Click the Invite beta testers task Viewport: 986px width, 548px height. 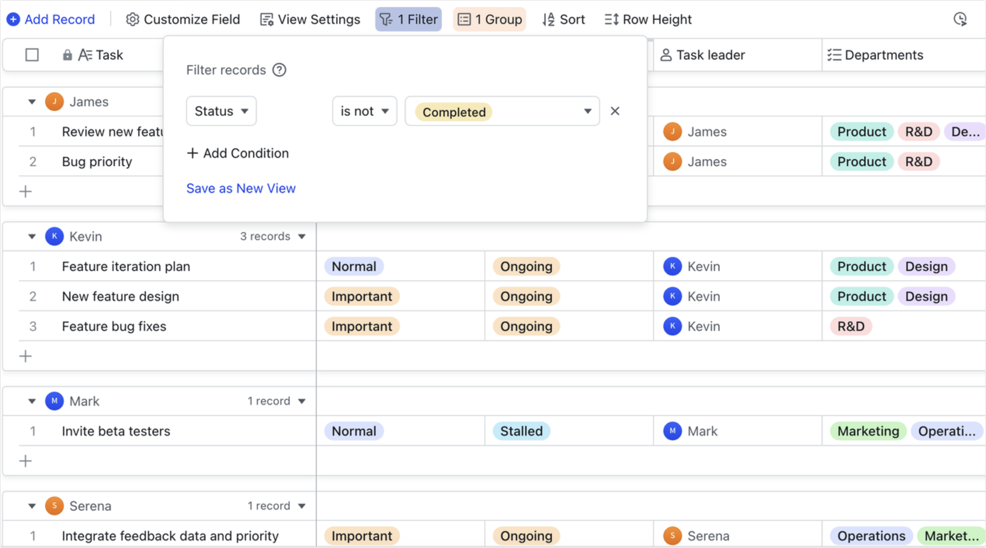(x=116, y=431)
